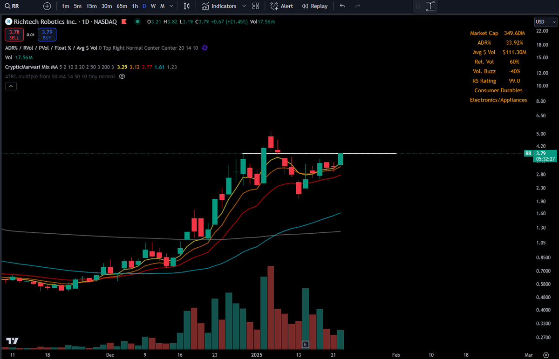
Task: Open symbol search for RR
Action: coord(12,6)
